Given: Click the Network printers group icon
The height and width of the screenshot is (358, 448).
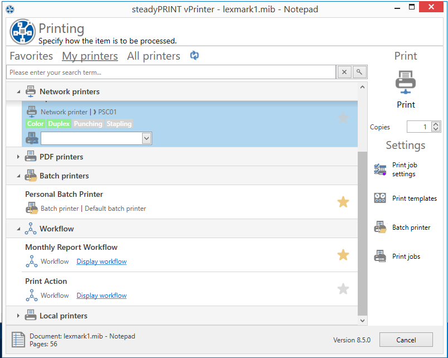Looking at the screenshot, I should coord(31,91).
